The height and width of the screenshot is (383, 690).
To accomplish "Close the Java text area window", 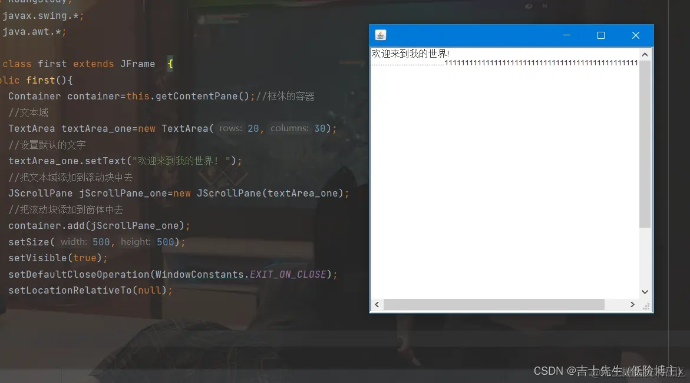I will (x=635, y=35).
